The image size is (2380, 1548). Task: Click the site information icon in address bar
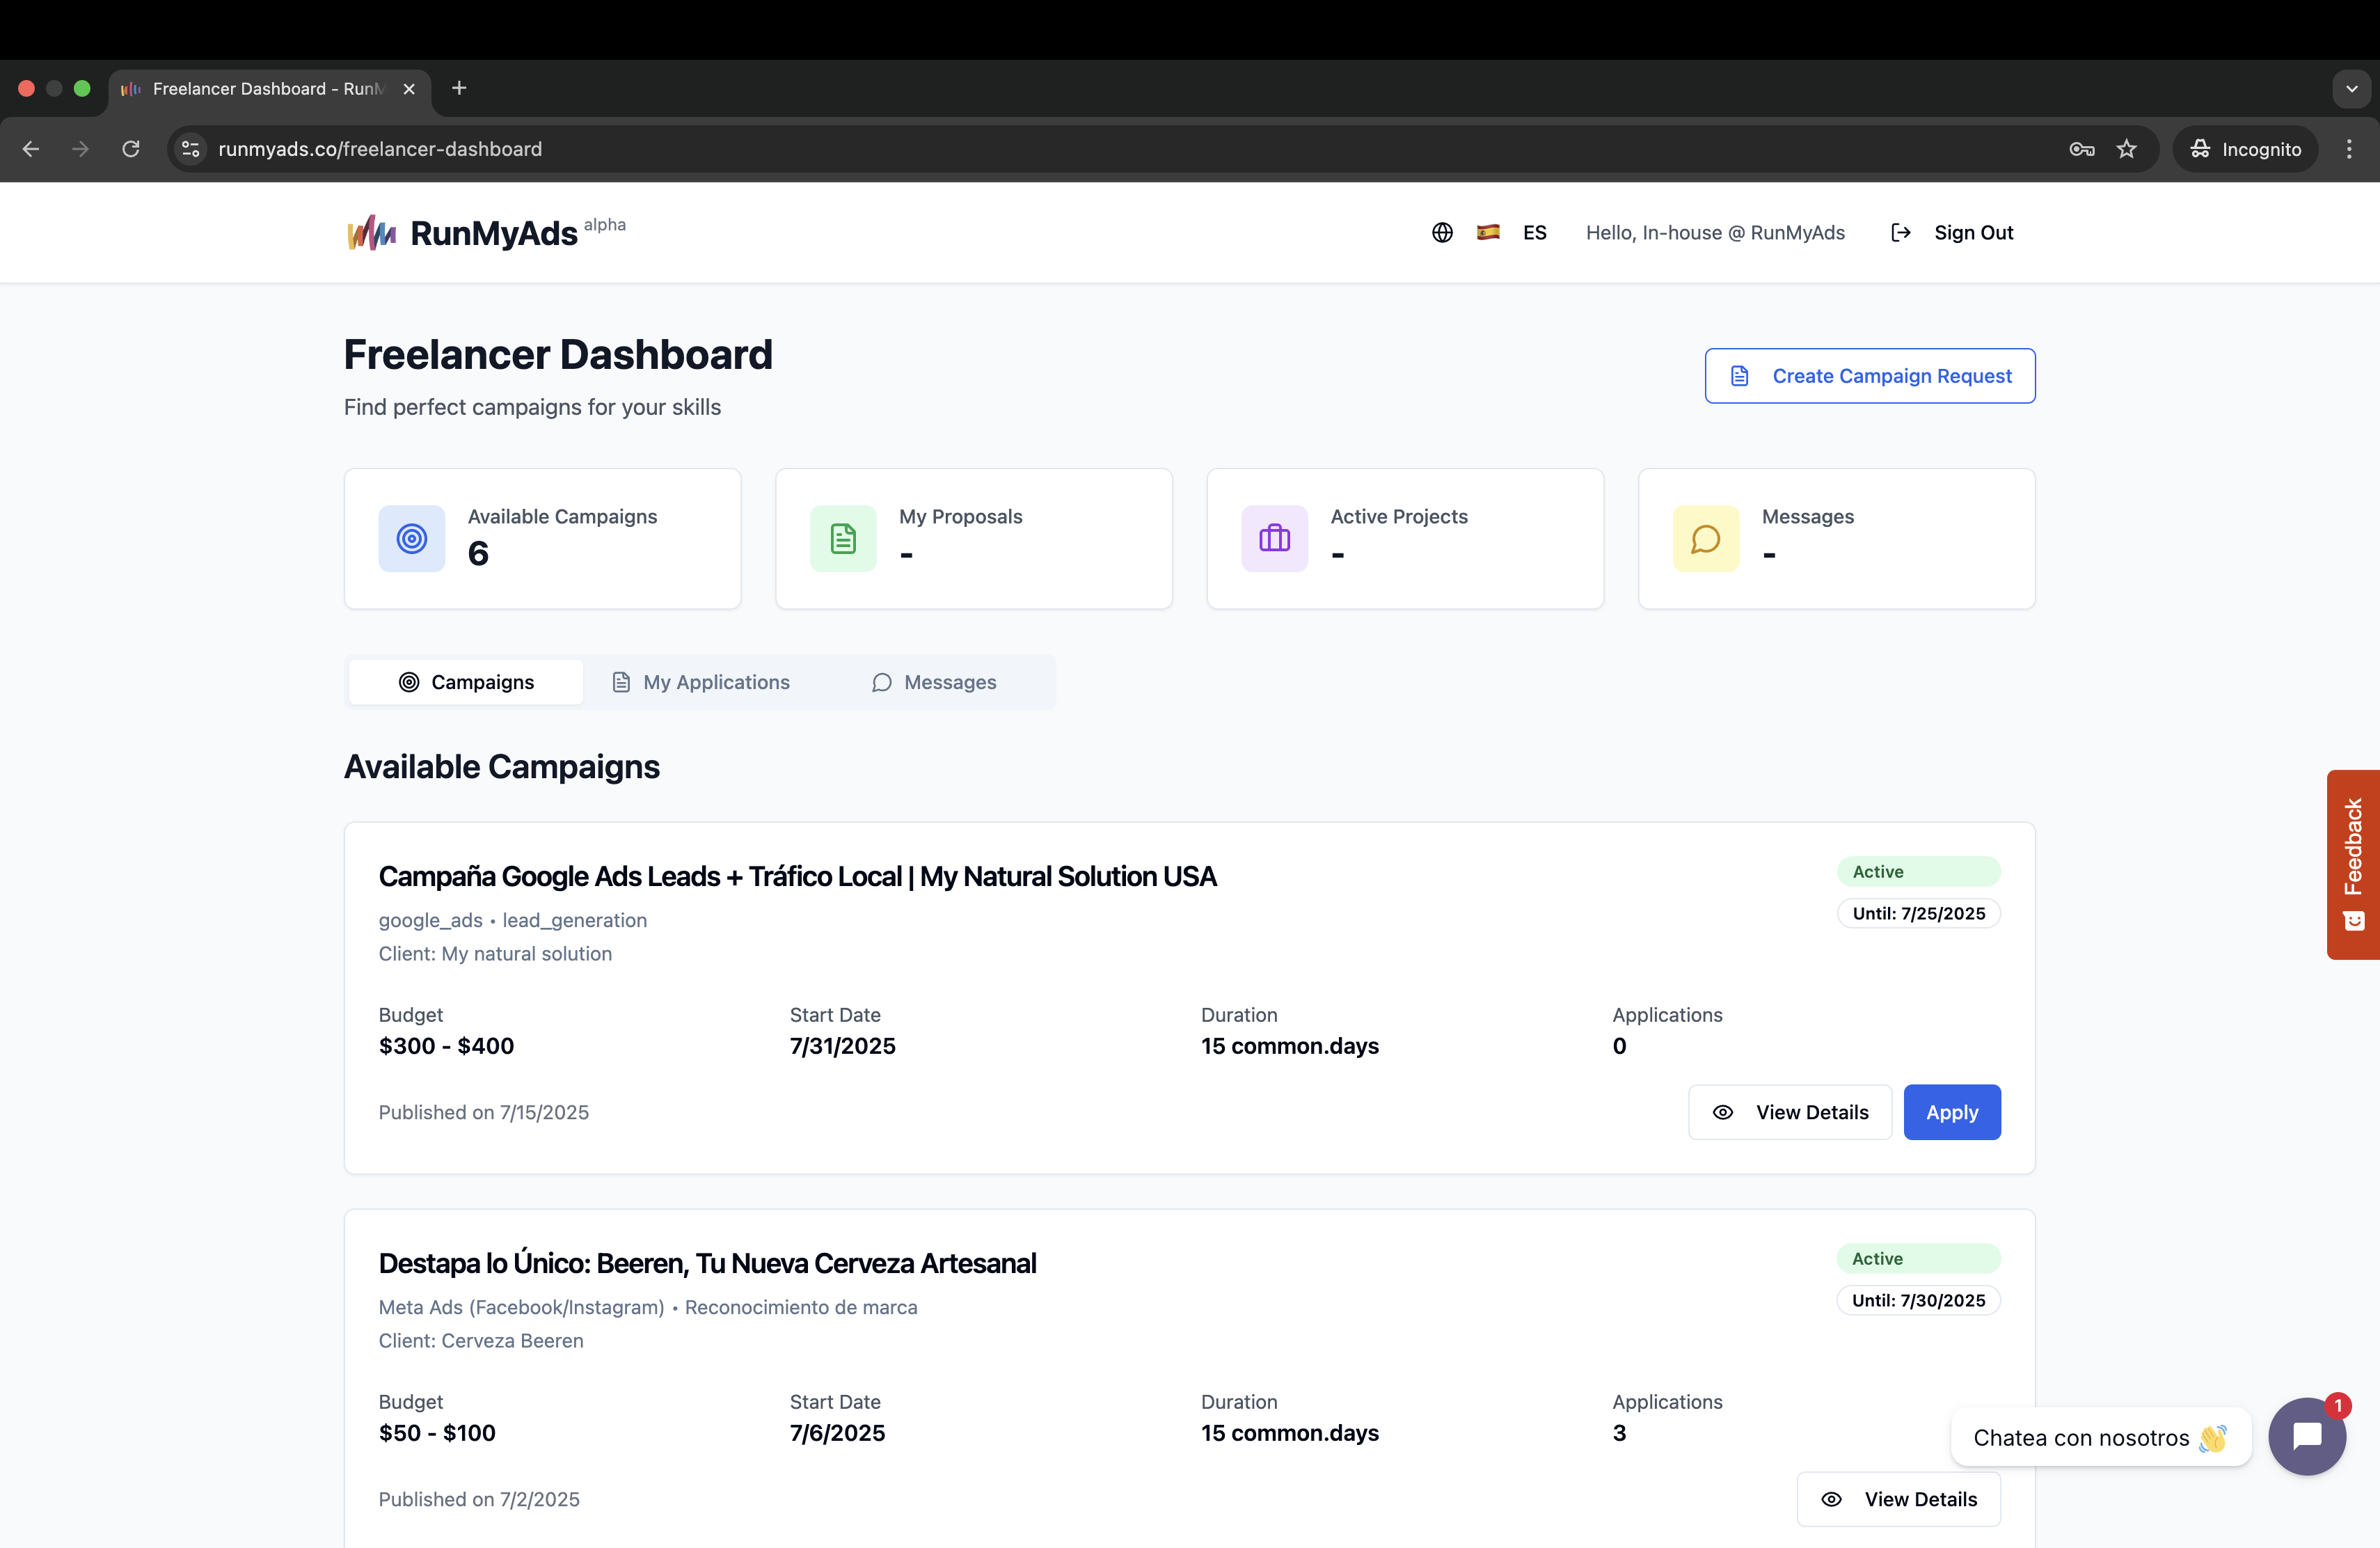click(190, 149)
